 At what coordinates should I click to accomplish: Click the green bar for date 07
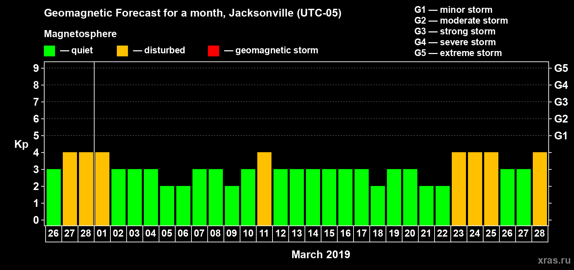[x=200, y=197]
